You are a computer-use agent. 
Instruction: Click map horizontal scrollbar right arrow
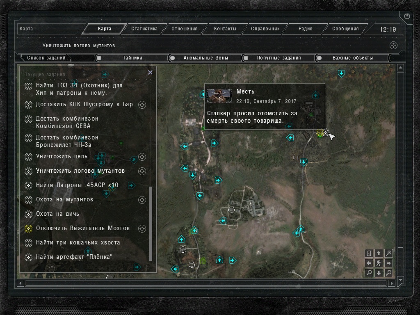[391, 283]
